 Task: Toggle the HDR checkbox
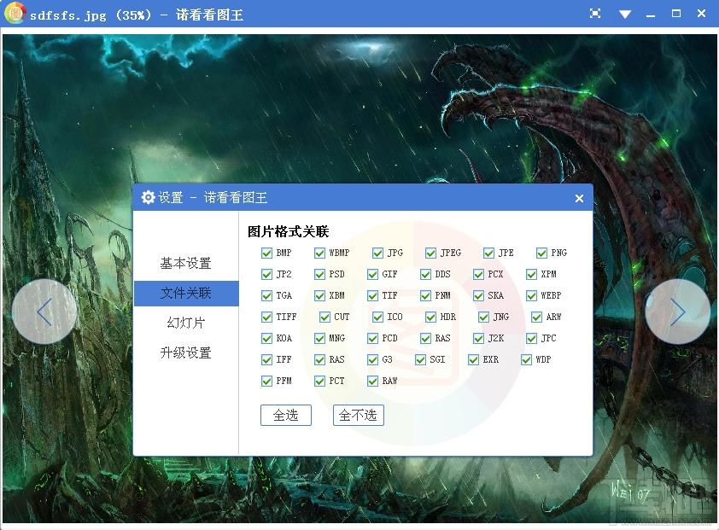point(430,317)
